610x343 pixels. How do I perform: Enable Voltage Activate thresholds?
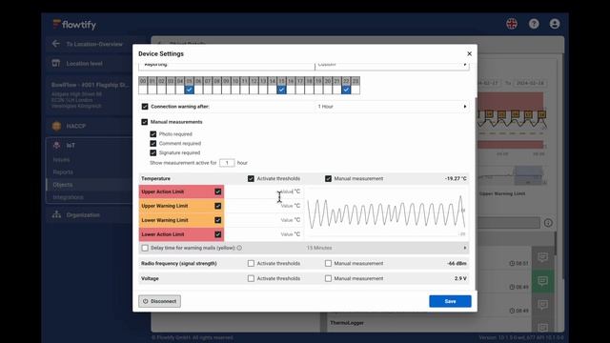point(251,278)
